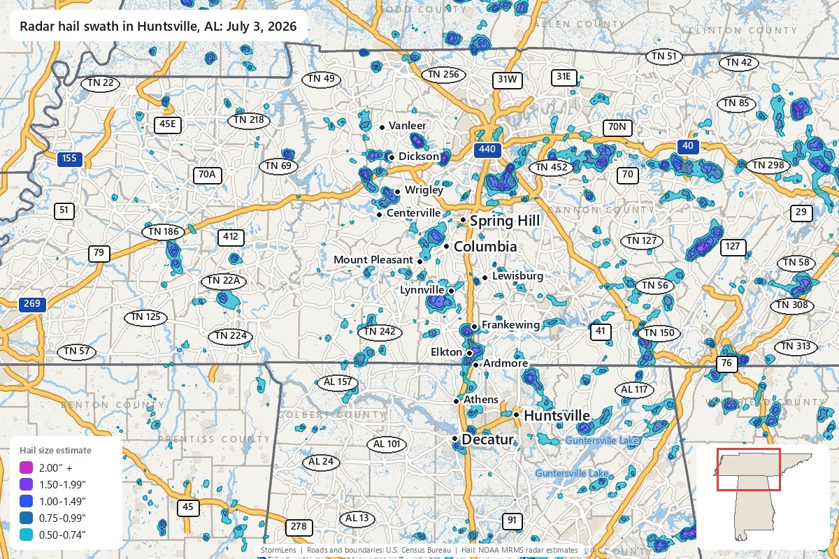Screen dimensions: 839x559
Task: Select the Vanleer town label
Action: click(x=407, y=126)
